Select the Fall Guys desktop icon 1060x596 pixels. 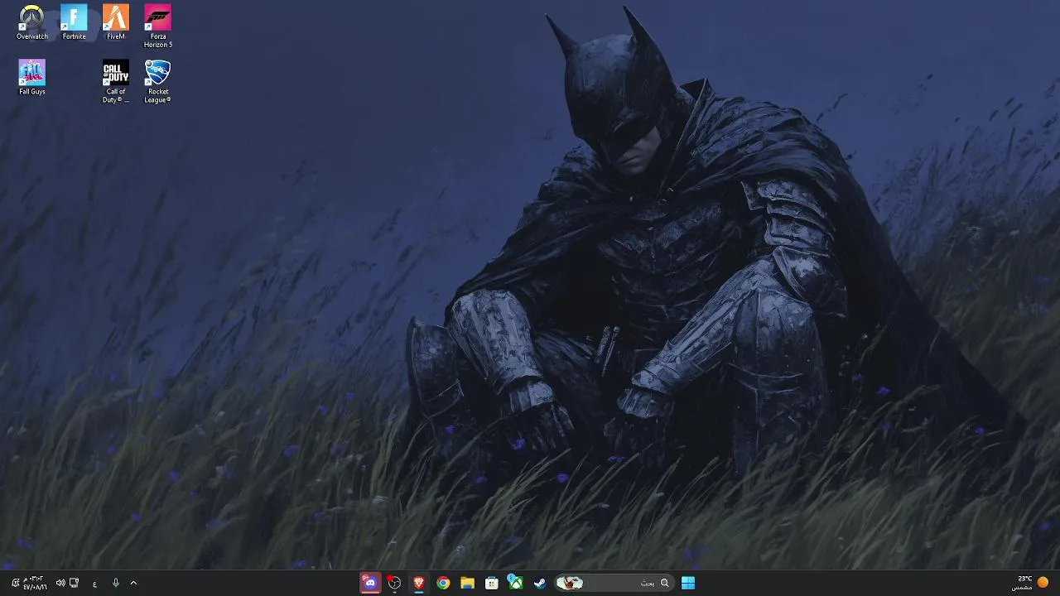point(31,78)
